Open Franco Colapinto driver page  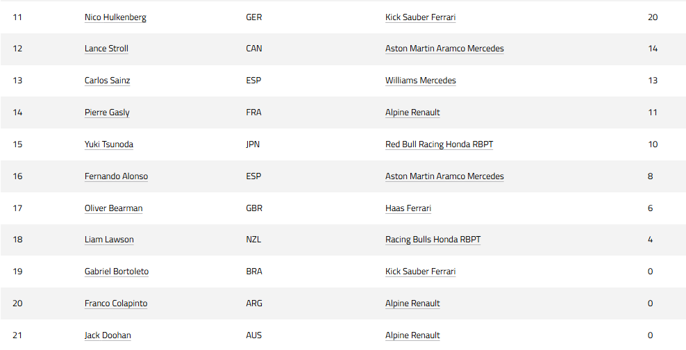(x=116, y=303)
